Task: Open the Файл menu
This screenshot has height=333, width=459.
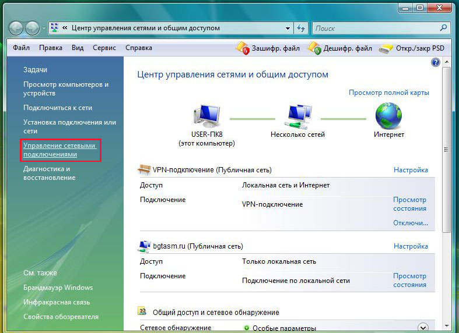Action: point(21,48)
